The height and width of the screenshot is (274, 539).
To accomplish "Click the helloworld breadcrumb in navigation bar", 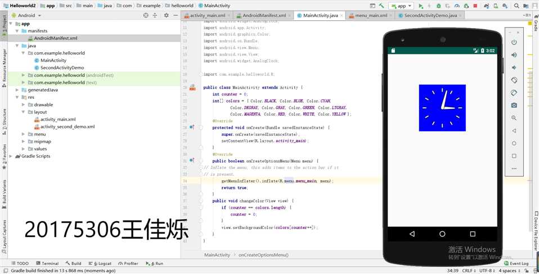I will coord(181,6).
